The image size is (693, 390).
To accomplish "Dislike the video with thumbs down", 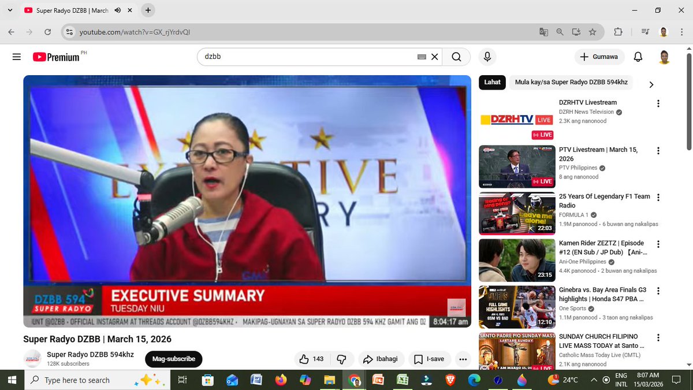I will pos(341,359).
